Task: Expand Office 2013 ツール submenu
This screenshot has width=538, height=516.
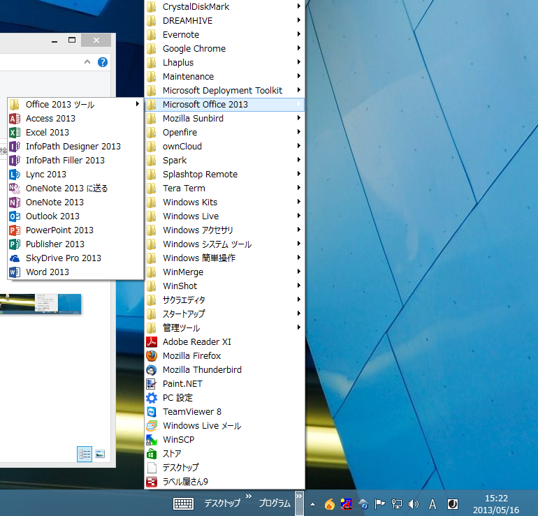Action: tap(75, 104)
